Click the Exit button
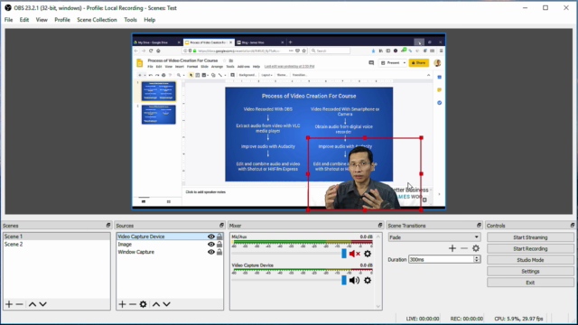Image resolution: width=578 pixels, height=325 pixels. point(530,283)
